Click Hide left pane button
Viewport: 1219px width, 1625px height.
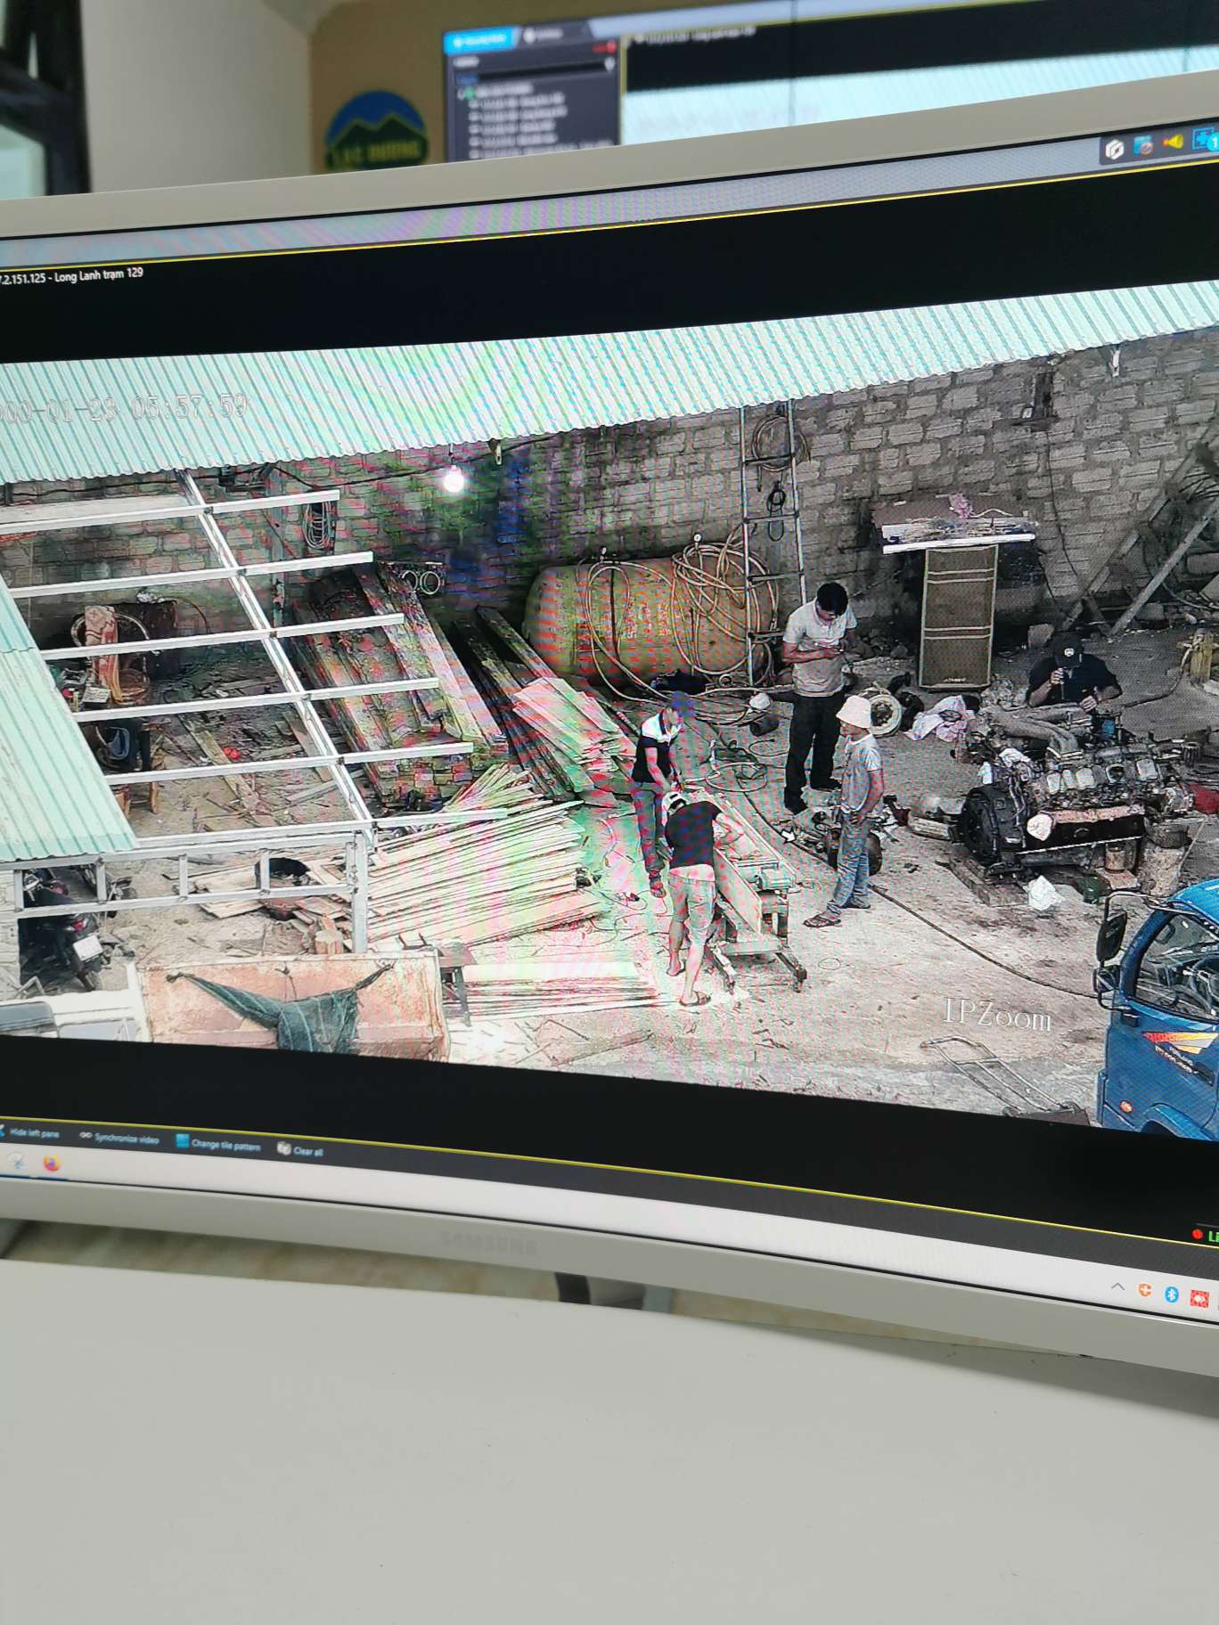click(29, 1133)
